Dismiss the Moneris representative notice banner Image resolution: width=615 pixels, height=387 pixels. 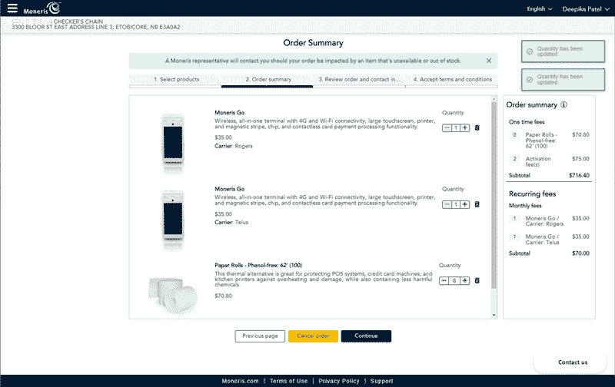pos(489,61)
